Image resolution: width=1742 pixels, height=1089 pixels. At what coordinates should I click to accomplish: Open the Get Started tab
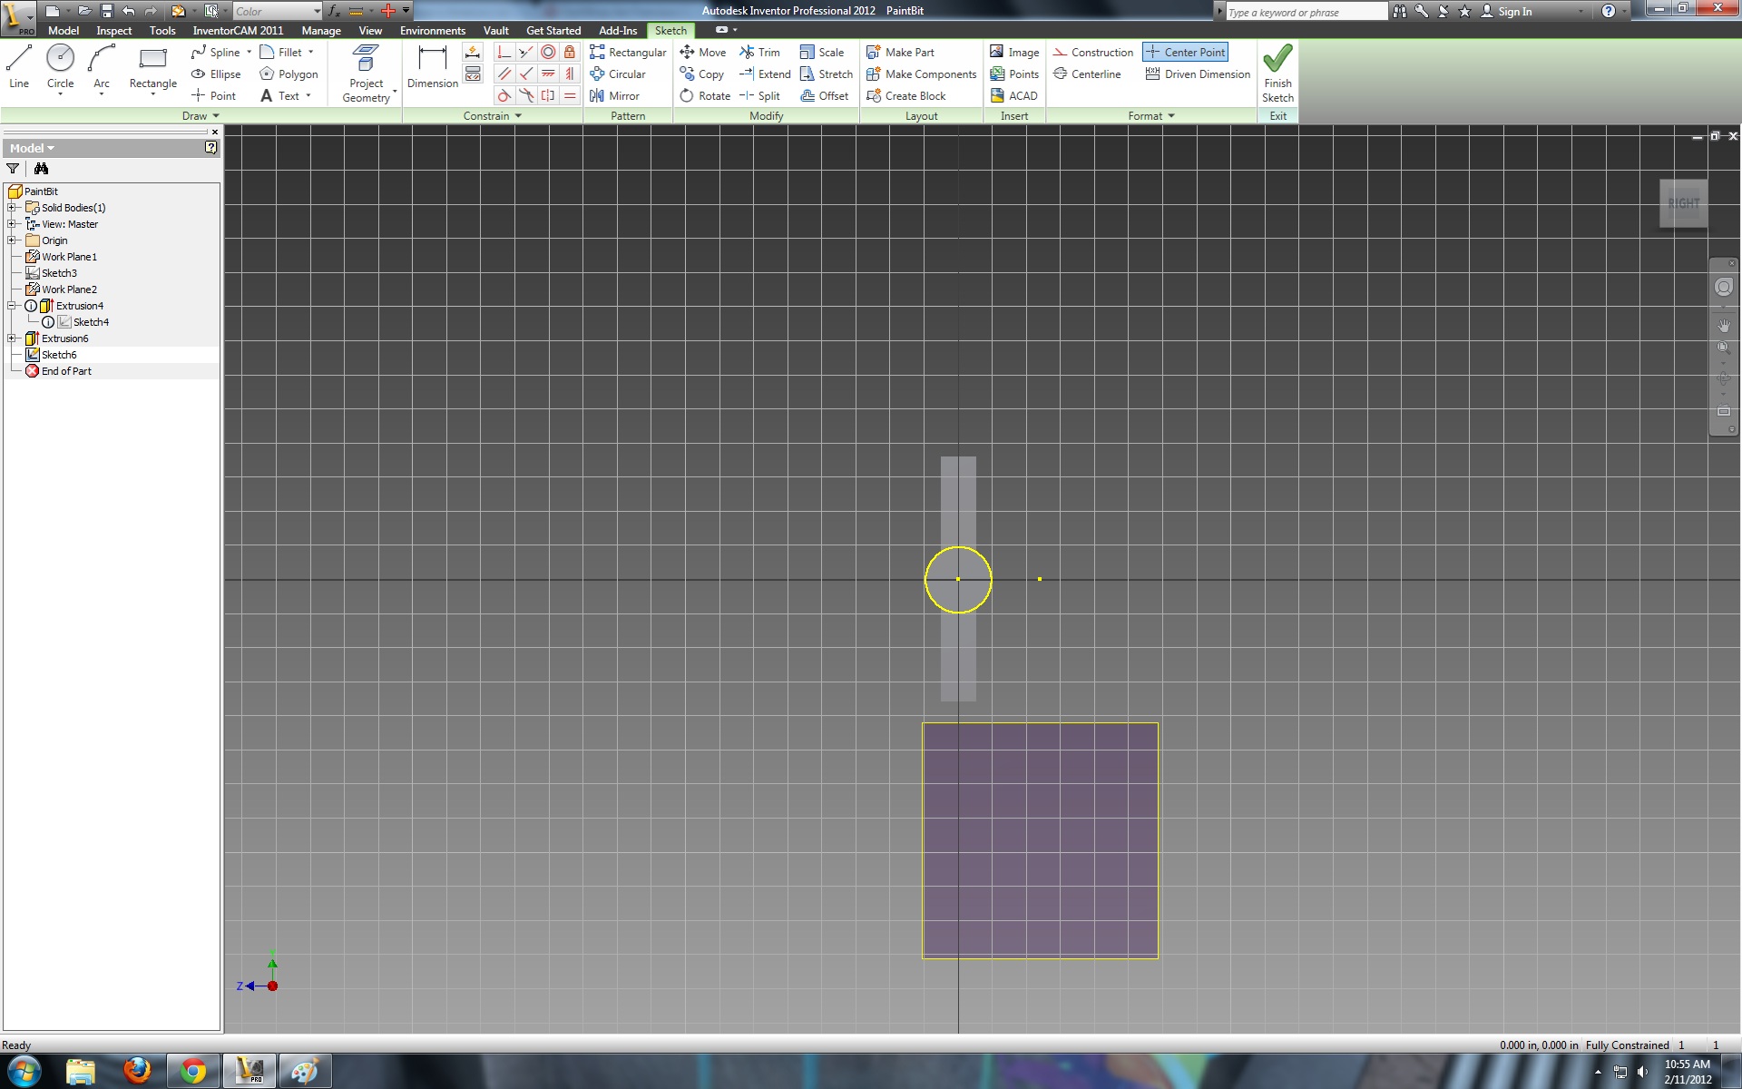pyautogui.click(x=553, y=30)
